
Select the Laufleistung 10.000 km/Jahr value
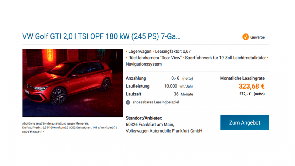(x=179, y=86)
